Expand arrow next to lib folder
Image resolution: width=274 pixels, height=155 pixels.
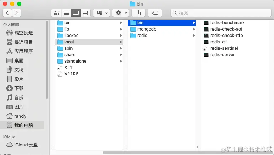click(x=121, y=29)
